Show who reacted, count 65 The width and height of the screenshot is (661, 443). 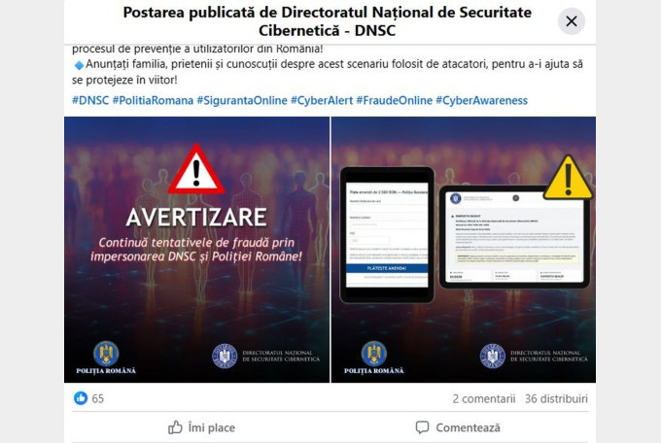click(x=98, y=398)
